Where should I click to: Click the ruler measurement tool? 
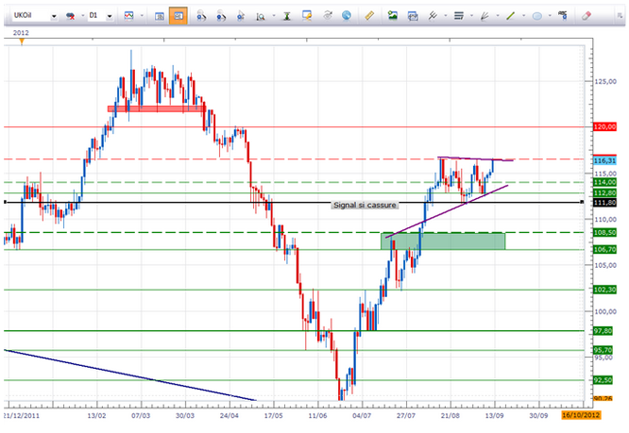[368, 16]
